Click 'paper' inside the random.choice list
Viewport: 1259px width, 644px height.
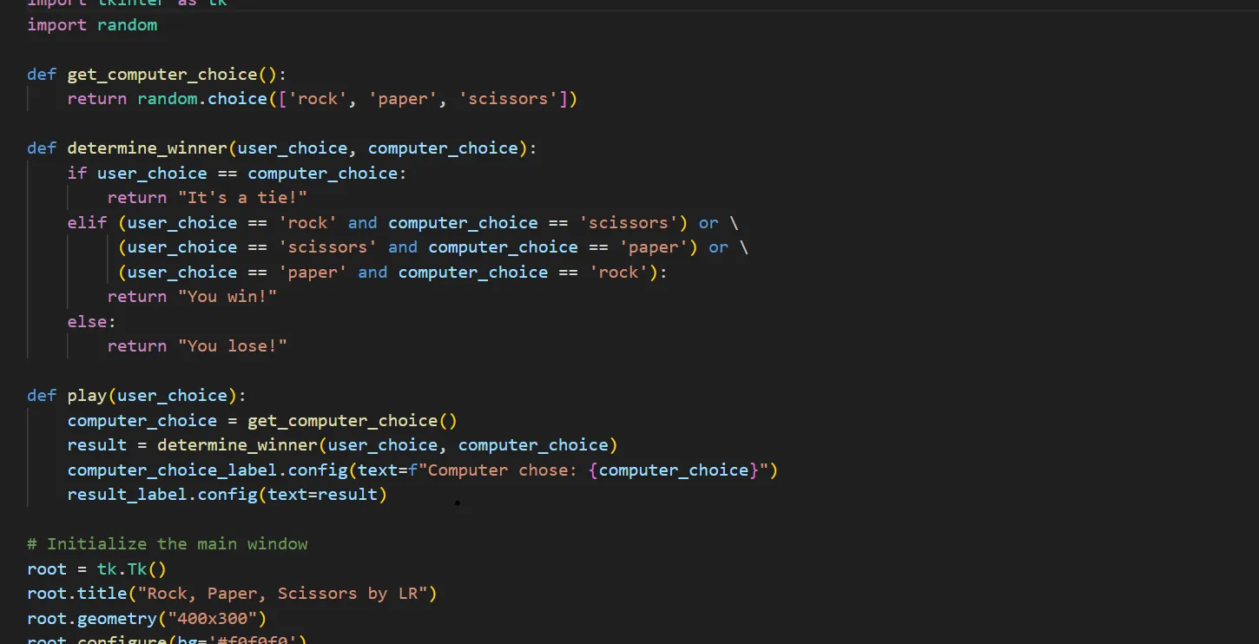(401, 99)
